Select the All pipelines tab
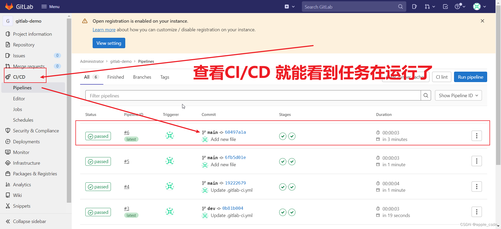Screen dimensions: 501x229 click(92, 77)
